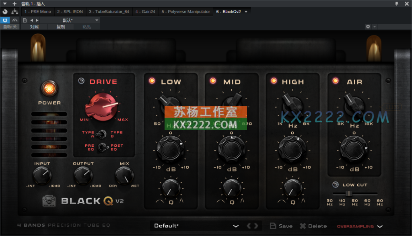Pin the plugin window with the pin icon
The width and height of the screenshot is (412, 236).
(x=396, y=4)
